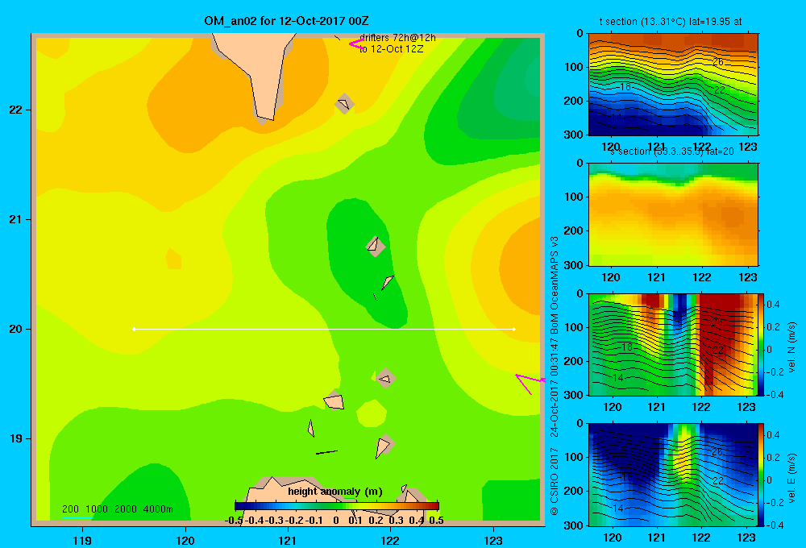
Task: Click the 'vel. N (m/s)' axis label
Action: (x=791, y=347)
